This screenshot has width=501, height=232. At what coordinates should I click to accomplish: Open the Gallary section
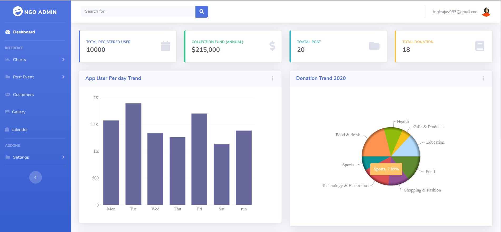pos(19,112)
